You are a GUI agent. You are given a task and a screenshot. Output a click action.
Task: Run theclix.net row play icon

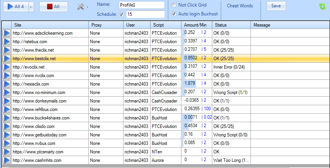(x=7, y=50)
